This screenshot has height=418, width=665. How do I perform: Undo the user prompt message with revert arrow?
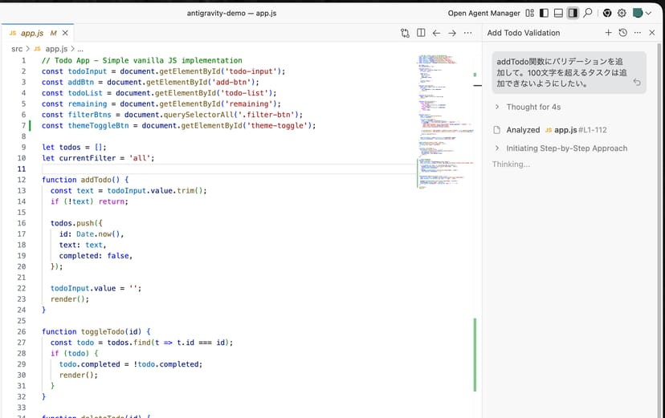pos(637,82)
